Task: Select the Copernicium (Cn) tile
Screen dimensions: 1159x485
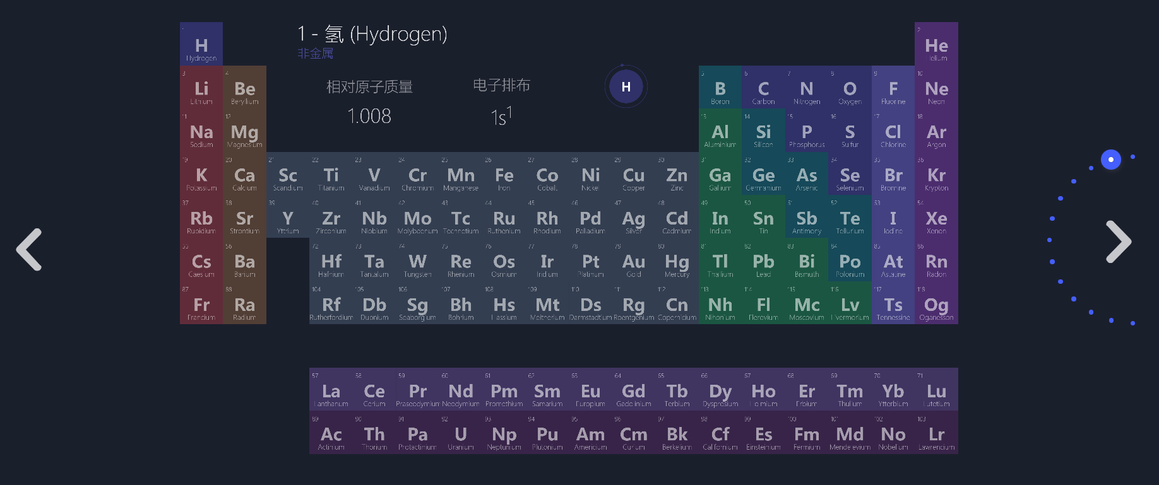Action: coord(677,303)
